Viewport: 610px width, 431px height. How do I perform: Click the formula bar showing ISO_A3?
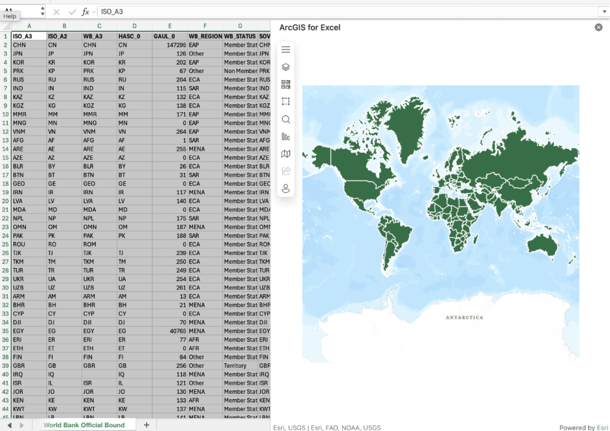pyautogui.click(x=348, y=12)
